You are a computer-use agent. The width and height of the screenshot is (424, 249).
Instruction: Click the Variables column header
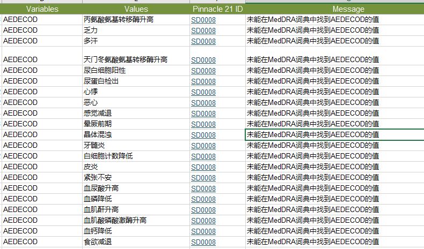[42, 9]
